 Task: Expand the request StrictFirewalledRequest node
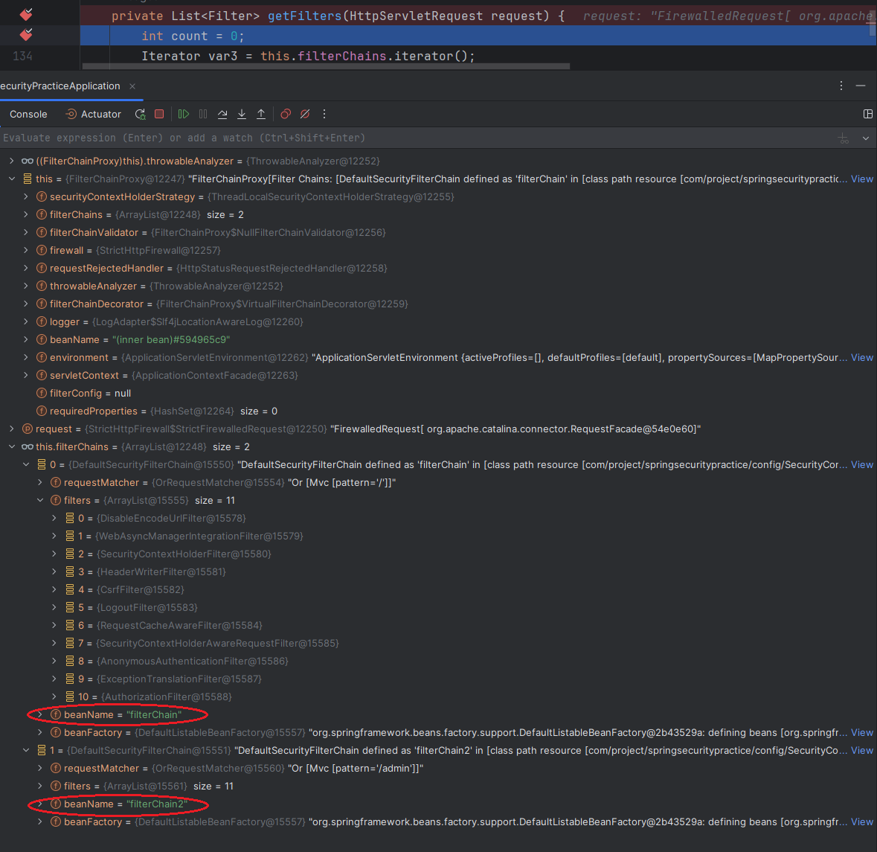[11, 429]
